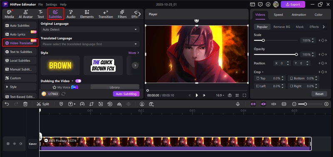Image resolution: width=333 pixels, height=157 pixels.
Task: Click the Auto Subtitling button
Action: (126, 94)
